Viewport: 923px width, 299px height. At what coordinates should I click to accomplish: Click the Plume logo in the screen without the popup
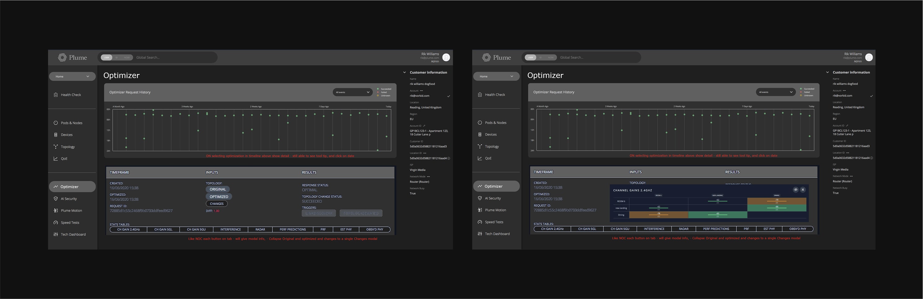point(73,58)
